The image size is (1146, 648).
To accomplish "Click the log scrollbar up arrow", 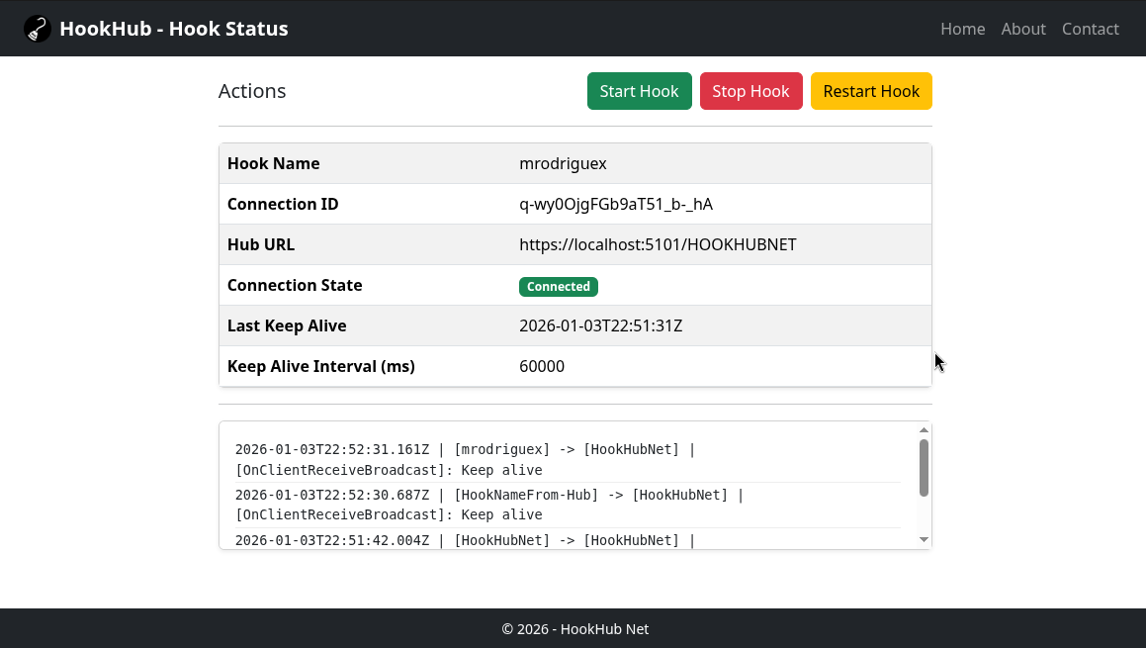I will click(x=923, y=428).
